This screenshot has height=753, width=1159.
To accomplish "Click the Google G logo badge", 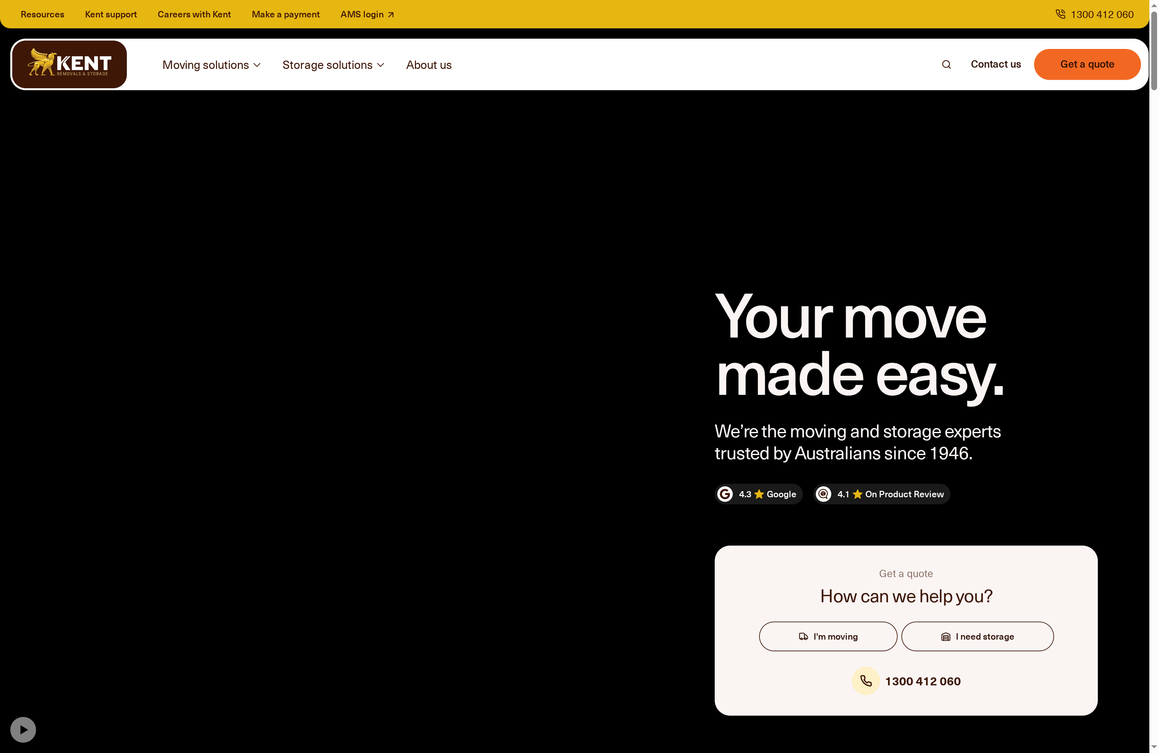I will click(725, 494).
